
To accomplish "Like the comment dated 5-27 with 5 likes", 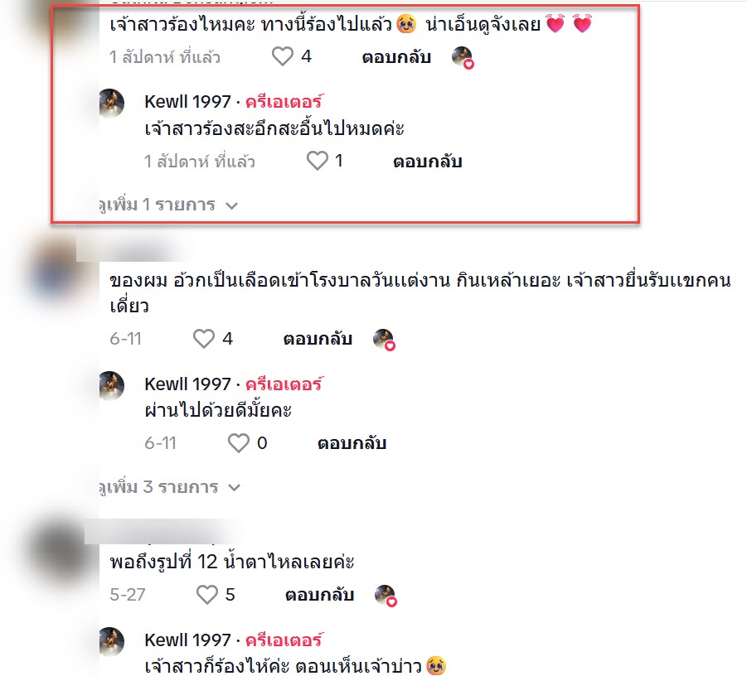I will coord(206,595).
